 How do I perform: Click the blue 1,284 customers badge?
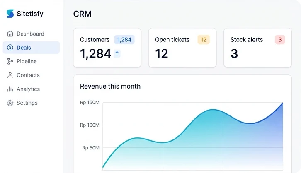click(124, 40)
